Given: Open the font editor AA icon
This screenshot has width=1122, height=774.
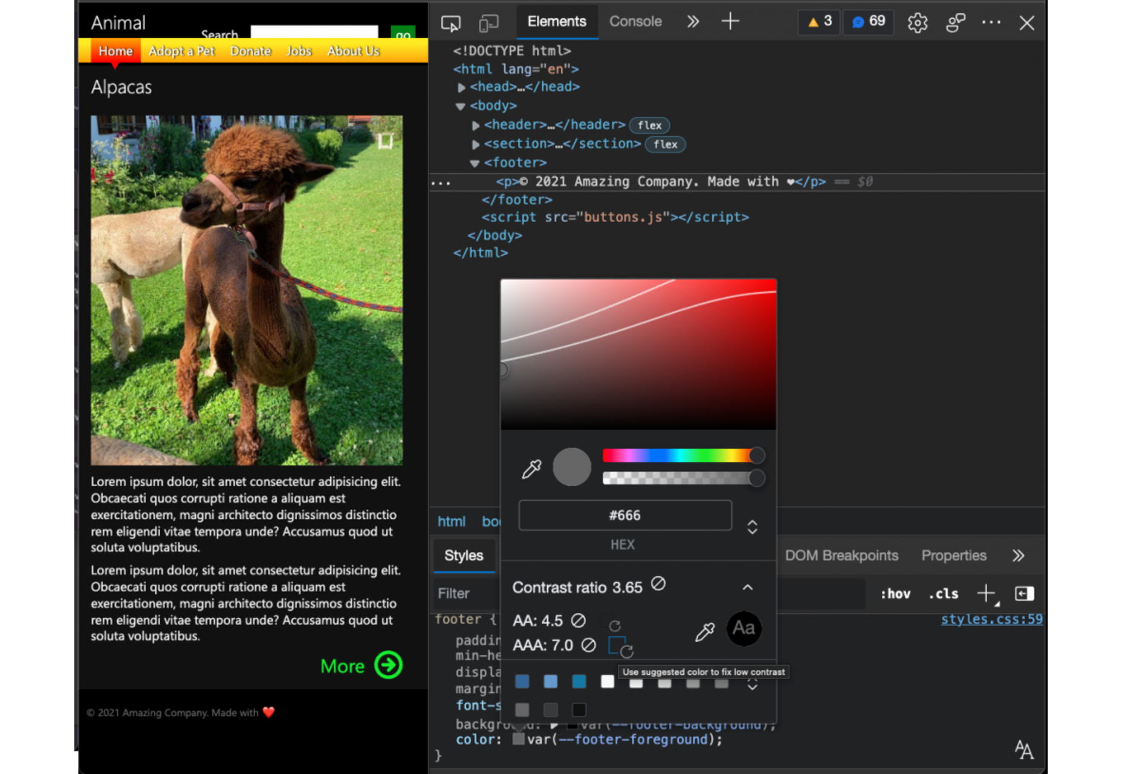Looking at the screenshot, I should [x=1023, y=749].
